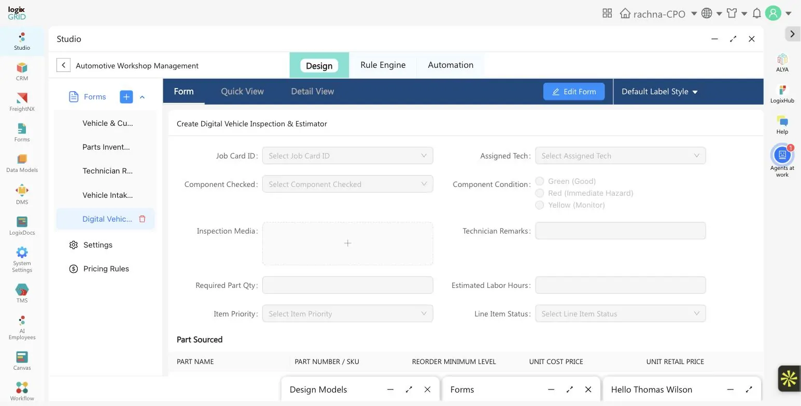Open Data Models in sidebar
Image resolution: width=801 pixels, height=406 pixels.
point(22,163)
